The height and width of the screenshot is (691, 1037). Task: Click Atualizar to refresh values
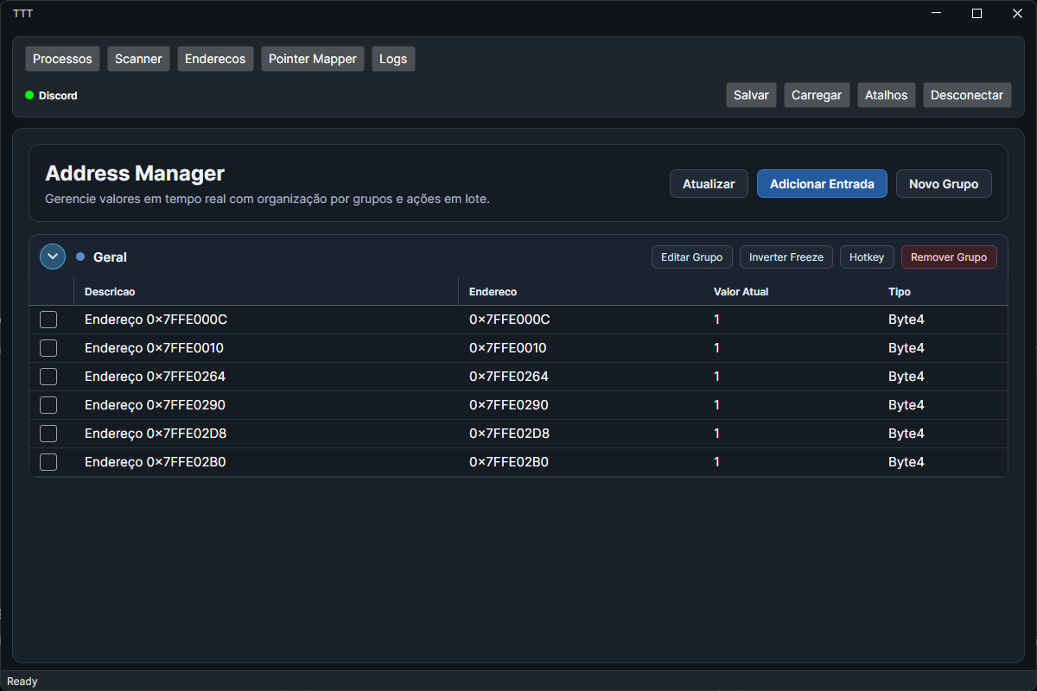click(709, 184)
